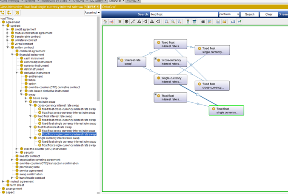Expand the 'basis swap' tree node

coord(26,98)
